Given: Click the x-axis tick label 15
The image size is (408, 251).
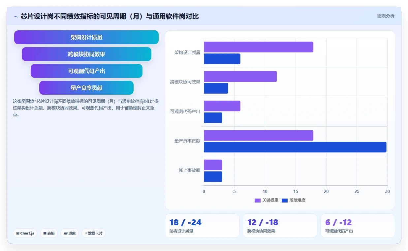Looking at the screenshot, I should (x=296, y=191).
